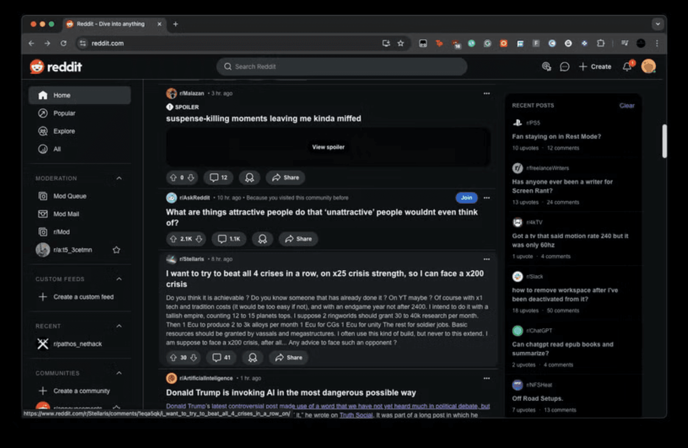688x448 pixels.
Task: Open the Malazan post's options menu
Action: pyautogui.click(x=487, y=93)
